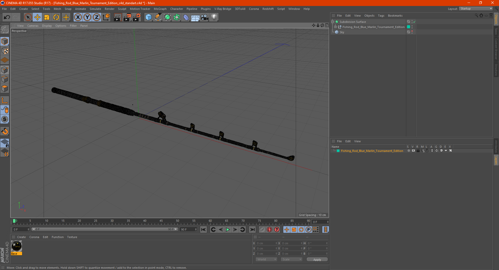Add a Cube primitive object
The image size is (499, 270).
[x=149, y=17]
